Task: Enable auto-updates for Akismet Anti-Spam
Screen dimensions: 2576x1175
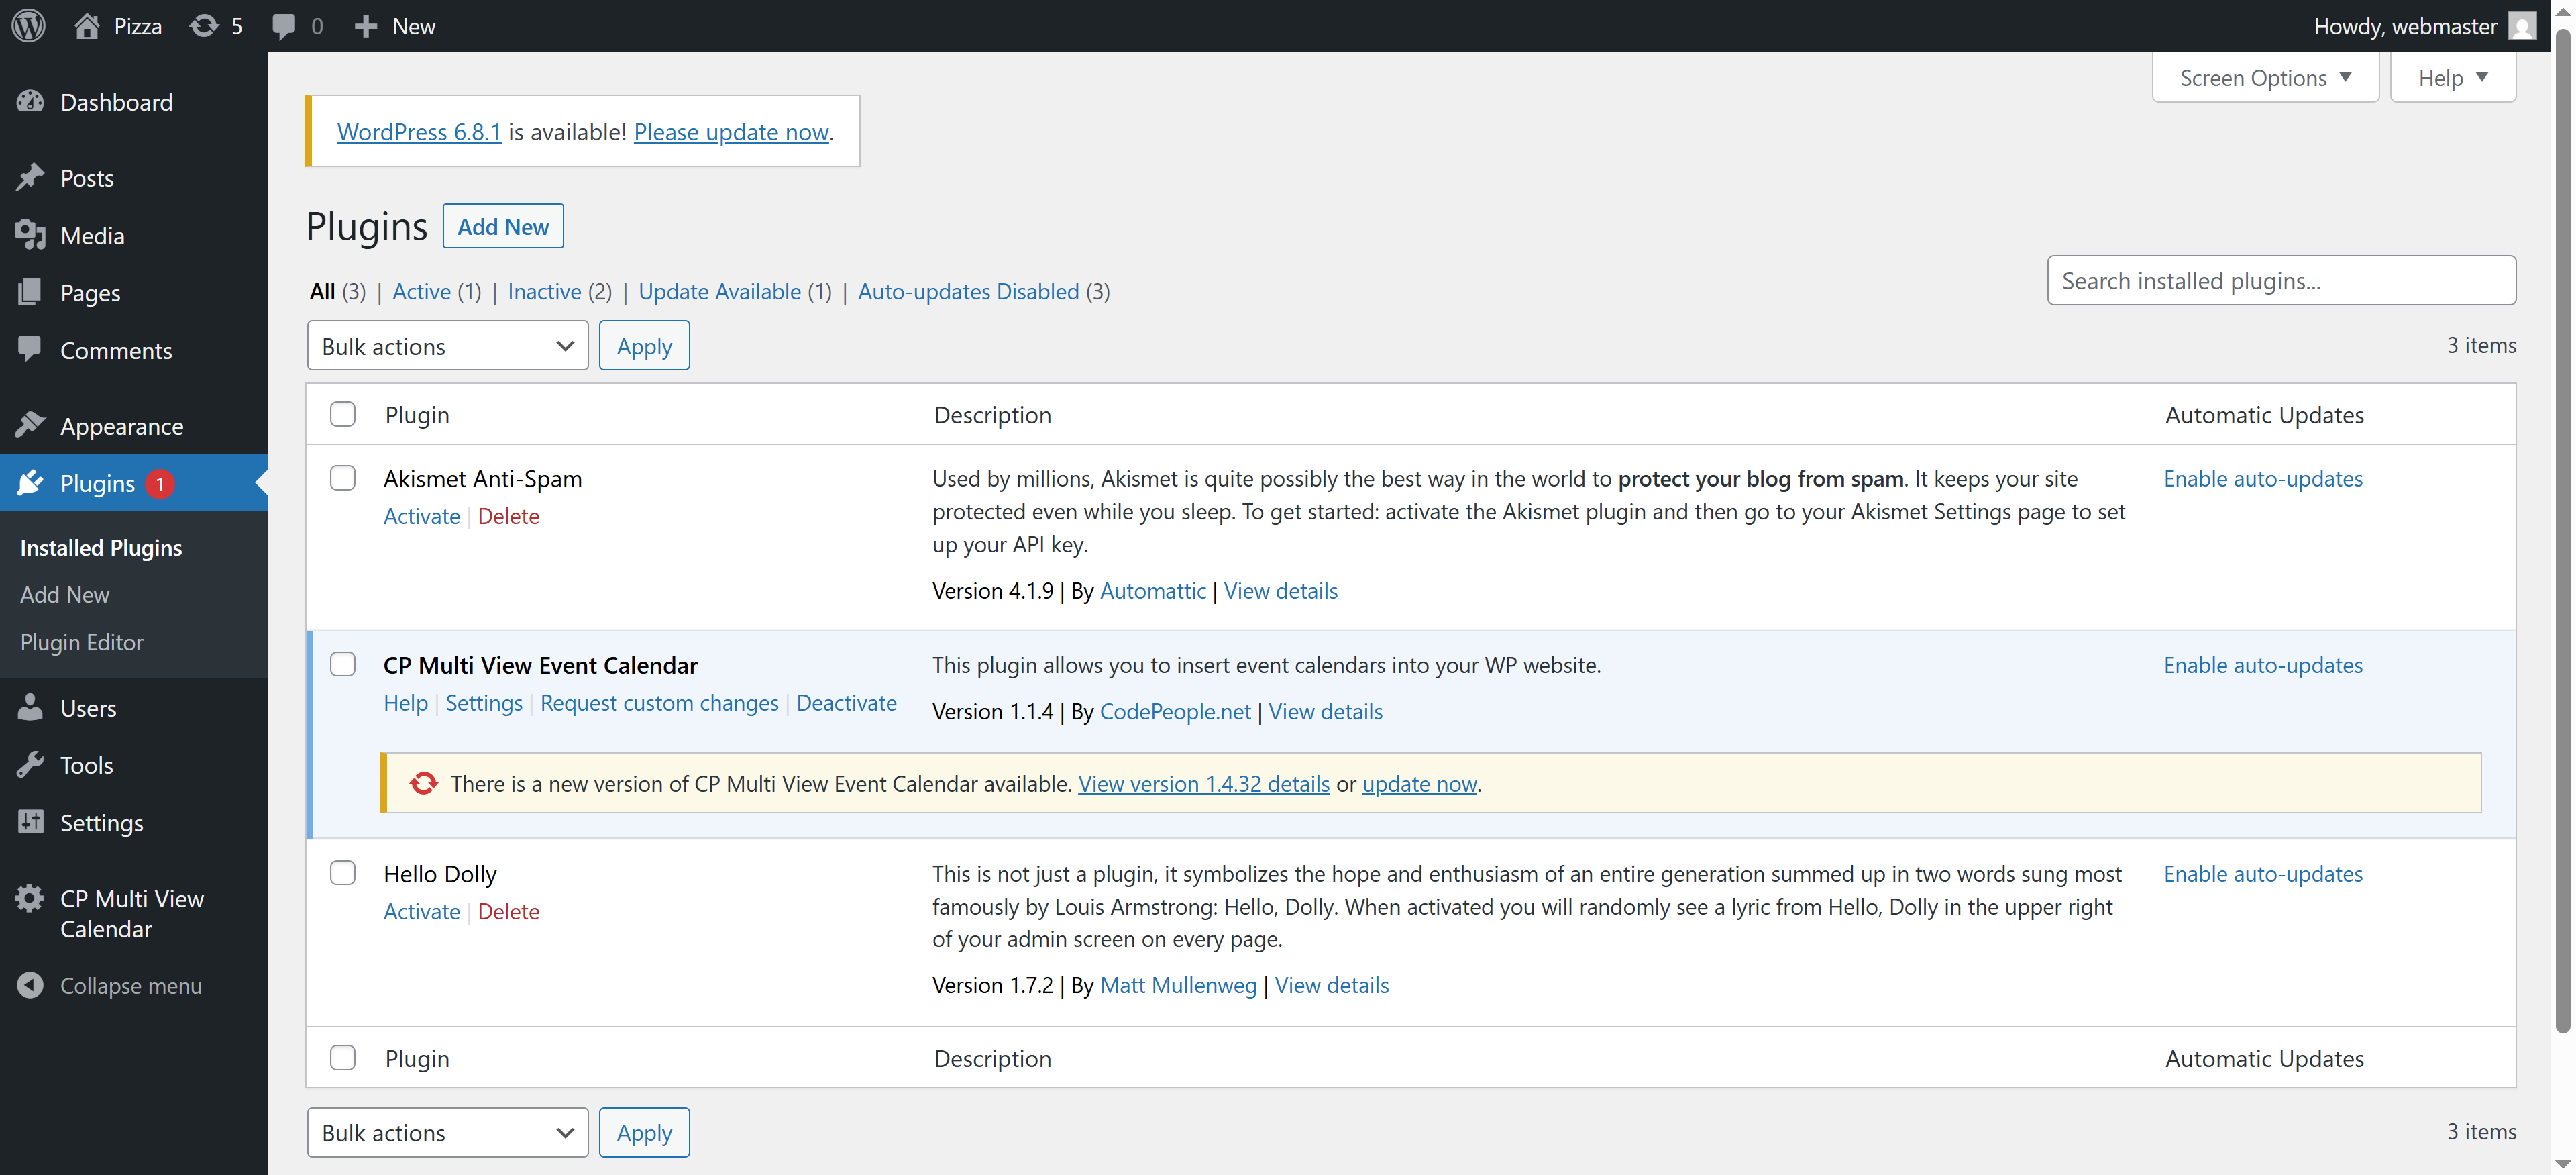Action: (2263, 478)
